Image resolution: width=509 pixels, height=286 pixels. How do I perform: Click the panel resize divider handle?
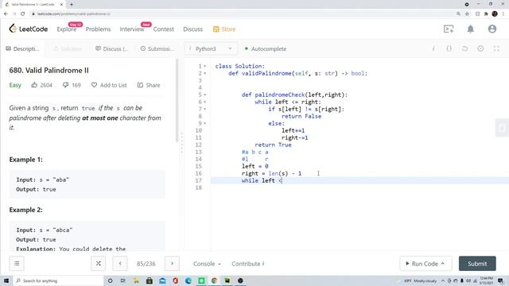[x=182, y=143]
